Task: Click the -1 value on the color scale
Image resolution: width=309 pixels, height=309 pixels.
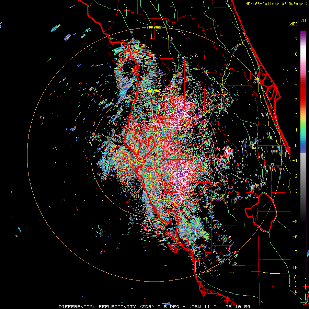Action: pos(295,161)
